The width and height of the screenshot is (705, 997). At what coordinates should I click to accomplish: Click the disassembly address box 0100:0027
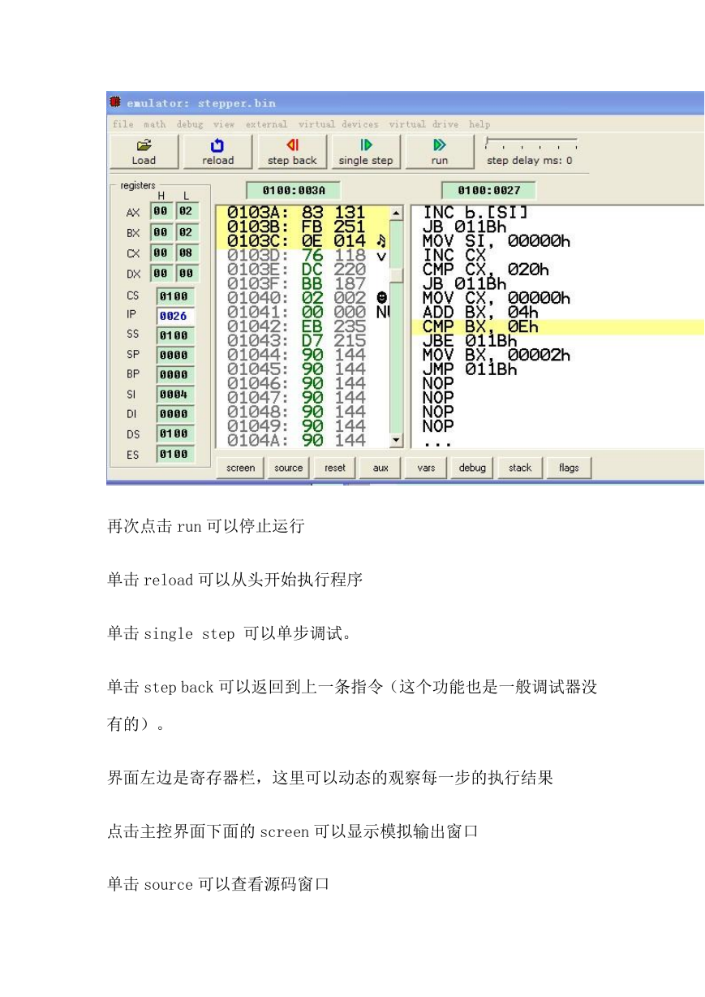tap(488, 191)
